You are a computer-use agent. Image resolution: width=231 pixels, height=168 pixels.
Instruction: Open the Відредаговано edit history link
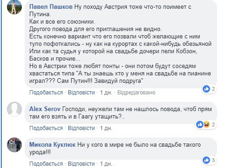tap(136, 93)
